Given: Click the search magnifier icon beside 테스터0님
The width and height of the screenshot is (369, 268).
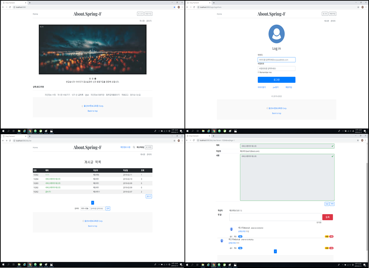Looking at the screenshot, I should point(134,147).
